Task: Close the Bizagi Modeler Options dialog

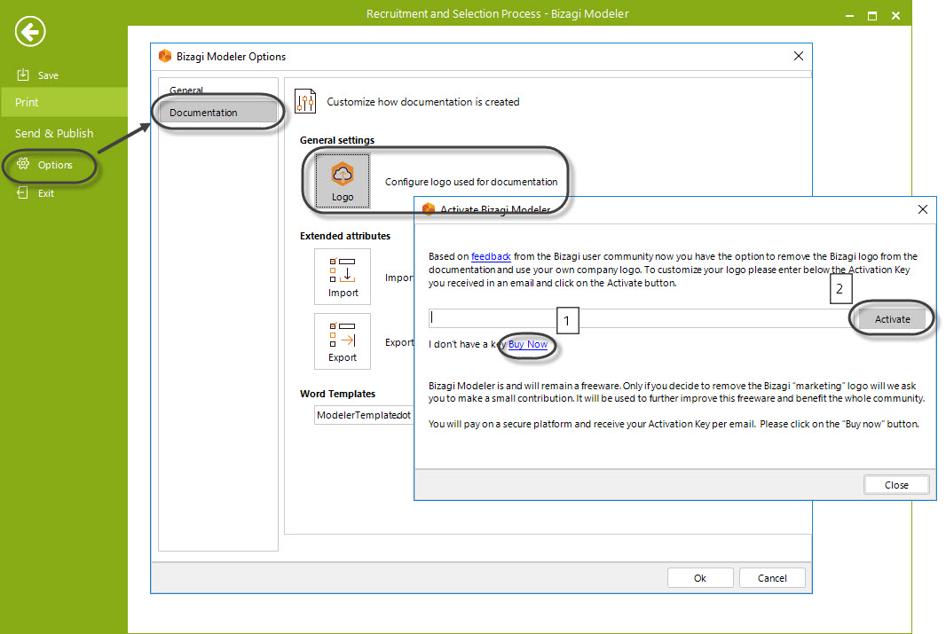Action: coord(798,56)
